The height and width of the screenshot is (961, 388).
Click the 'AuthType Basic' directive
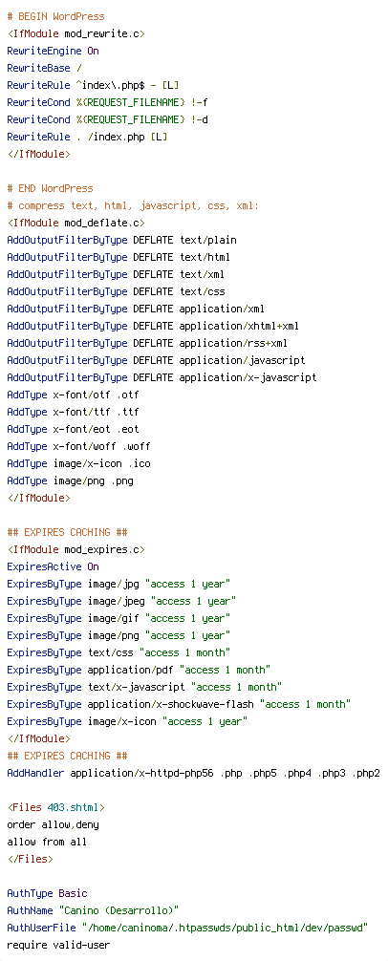click(x=47, y=892)
